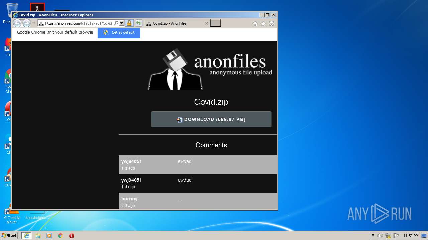Screen dimensions: 428x240
Task: Click the search magnifier in address bar
Action: (116, 23)
